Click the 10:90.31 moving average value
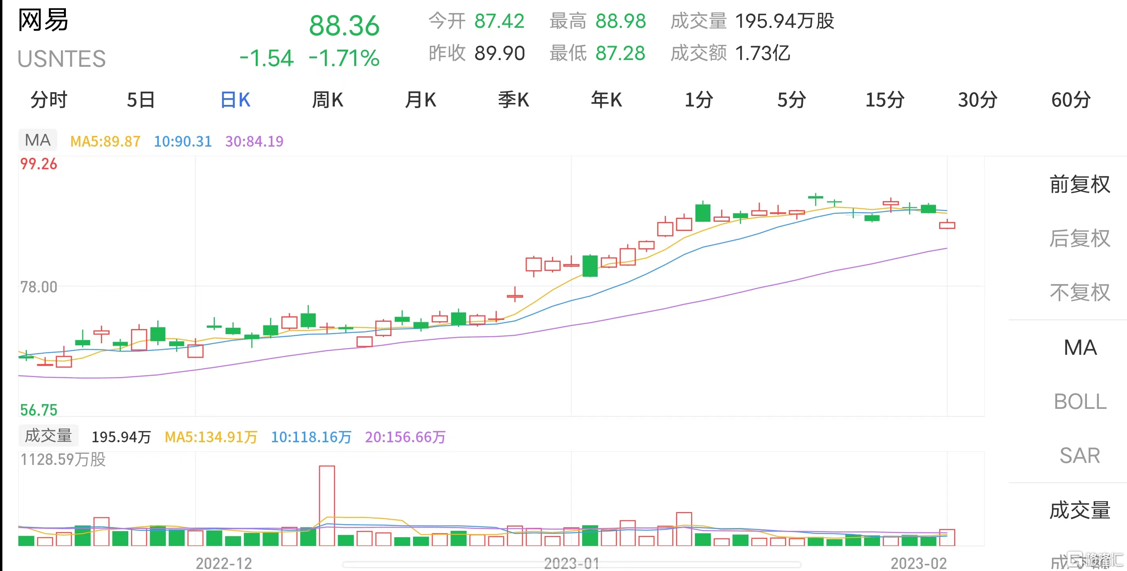The height and width of the screenshot is (571, 1127). [183, 141]
